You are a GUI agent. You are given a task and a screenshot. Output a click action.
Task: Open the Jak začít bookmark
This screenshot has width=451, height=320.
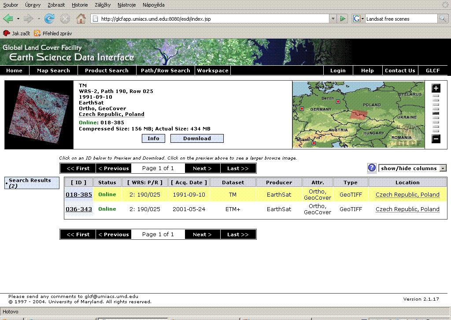pos(17,33)
